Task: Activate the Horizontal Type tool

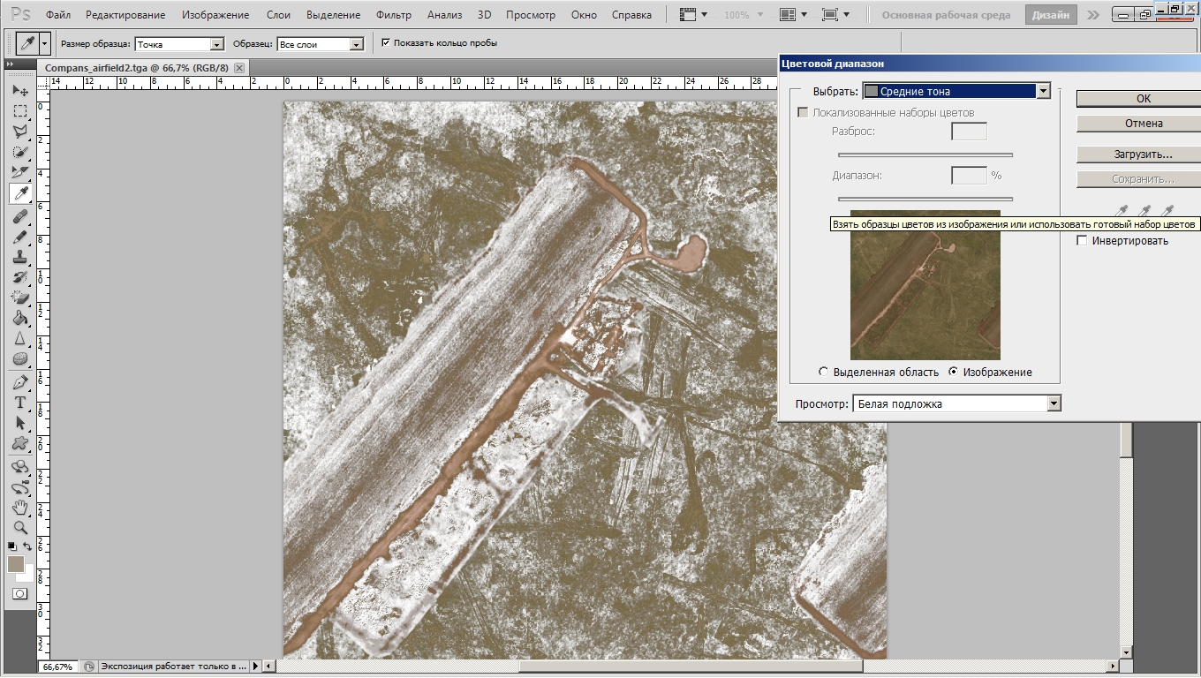Action: (x=19, y=403)
